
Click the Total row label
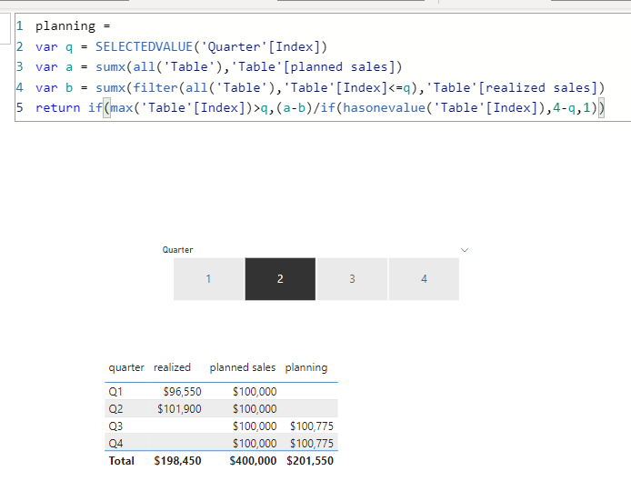coord(121,461)
